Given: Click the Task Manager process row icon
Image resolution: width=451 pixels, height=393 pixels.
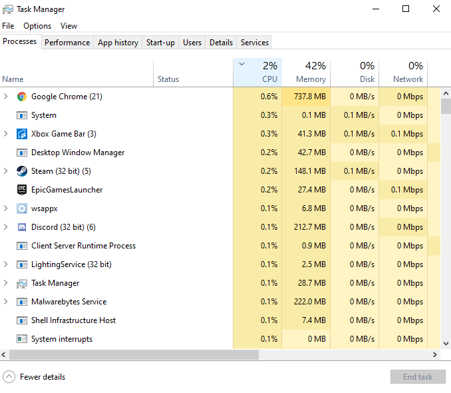Looking at the screenshot, I should click(22, 284).
